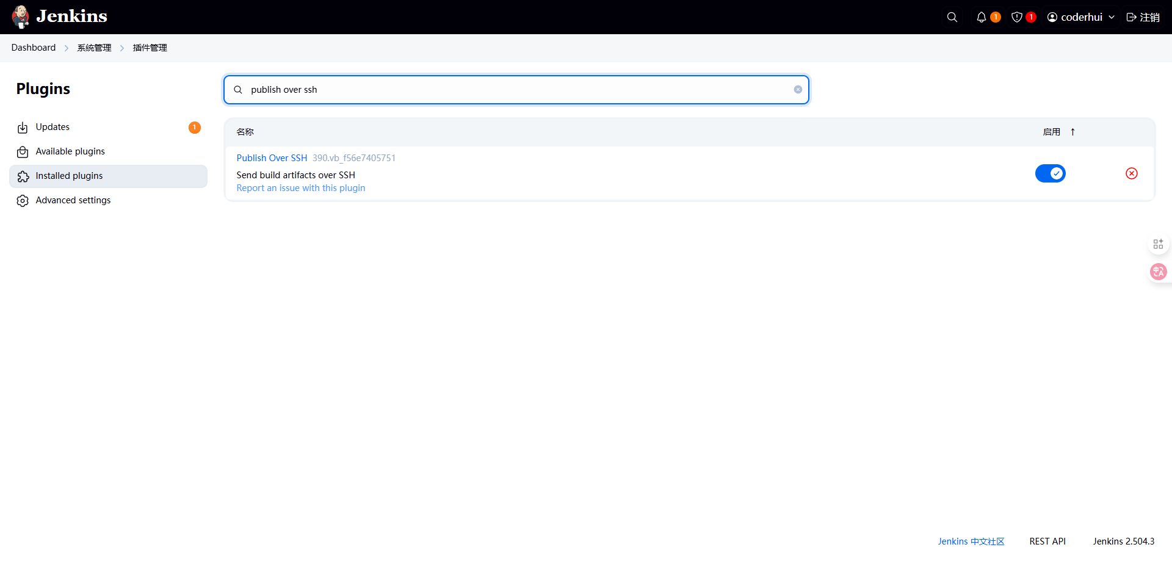Expand the coderhui user dropdown
1172x561 pixels.
coord(1112,17)
